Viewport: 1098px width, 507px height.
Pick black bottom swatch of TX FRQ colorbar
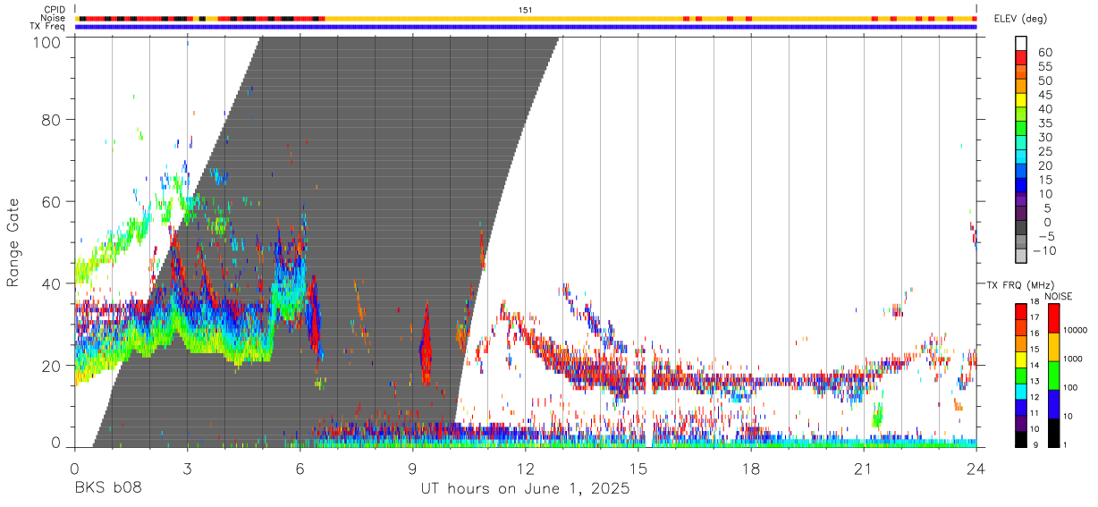[1021, 439]
